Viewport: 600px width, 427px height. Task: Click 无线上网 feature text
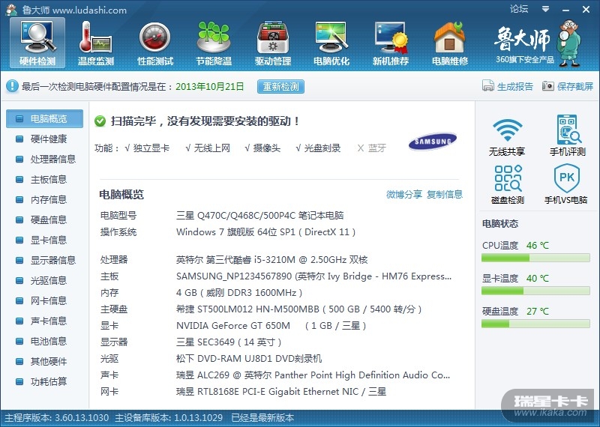pyautogui.click(x=211, y=148)
